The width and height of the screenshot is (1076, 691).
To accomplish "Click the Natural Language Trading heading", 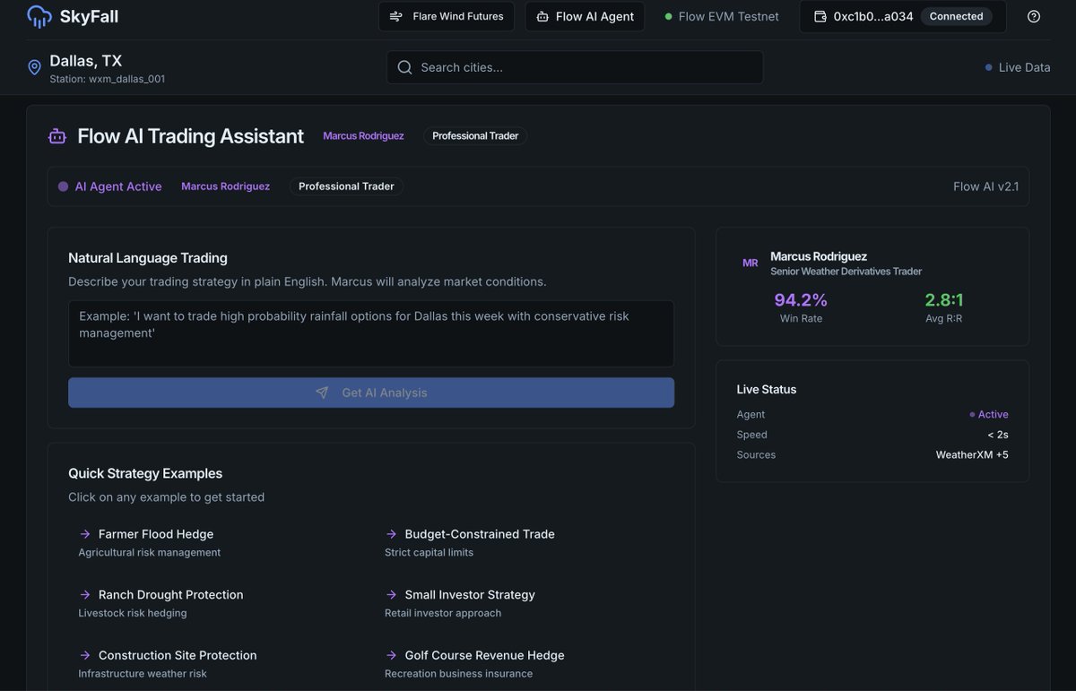I will [x=148, y=258].
